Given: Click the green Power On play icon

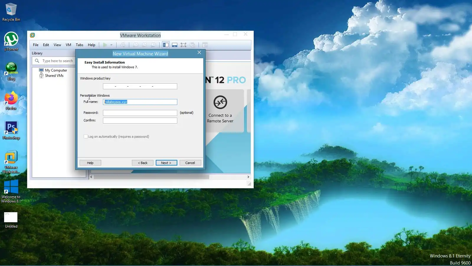Looking at the screenshot, I should (105, 45).
